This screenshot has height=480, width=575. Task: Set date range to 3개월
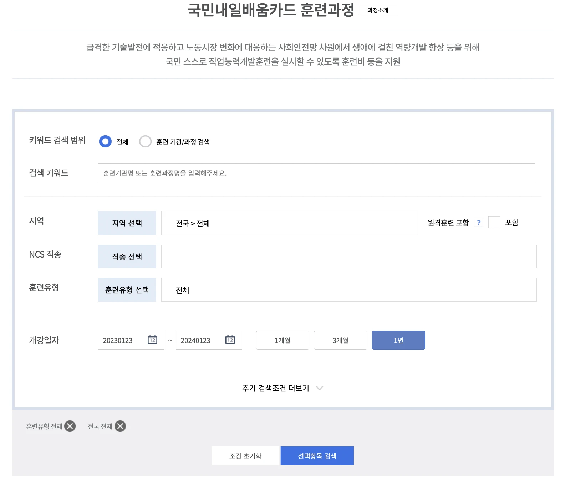click(x=340, y=340)
